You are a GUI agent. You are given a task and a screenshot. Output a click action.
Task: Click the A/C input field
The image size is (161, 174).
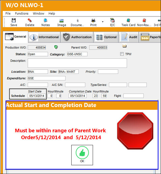tap(38, 85)
